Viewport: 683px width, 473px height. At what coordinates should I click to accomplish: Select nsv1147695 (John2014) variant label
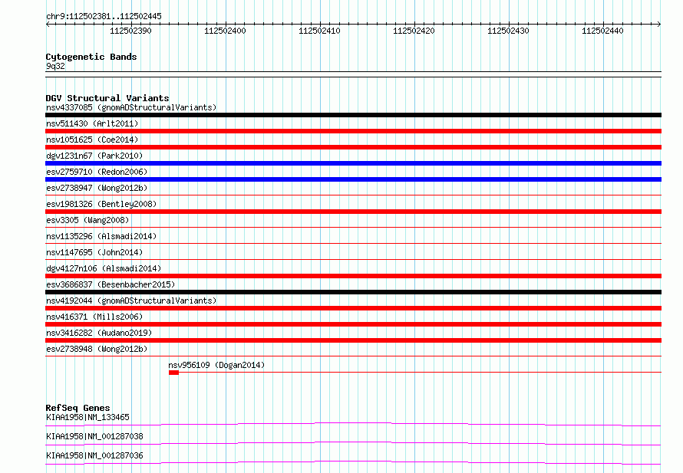coord(94,252)
